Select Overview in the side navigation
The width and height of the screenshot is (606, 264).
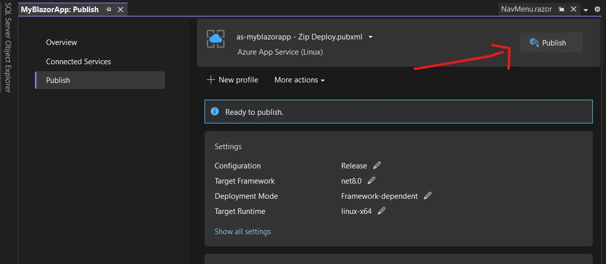coord(61,42)
